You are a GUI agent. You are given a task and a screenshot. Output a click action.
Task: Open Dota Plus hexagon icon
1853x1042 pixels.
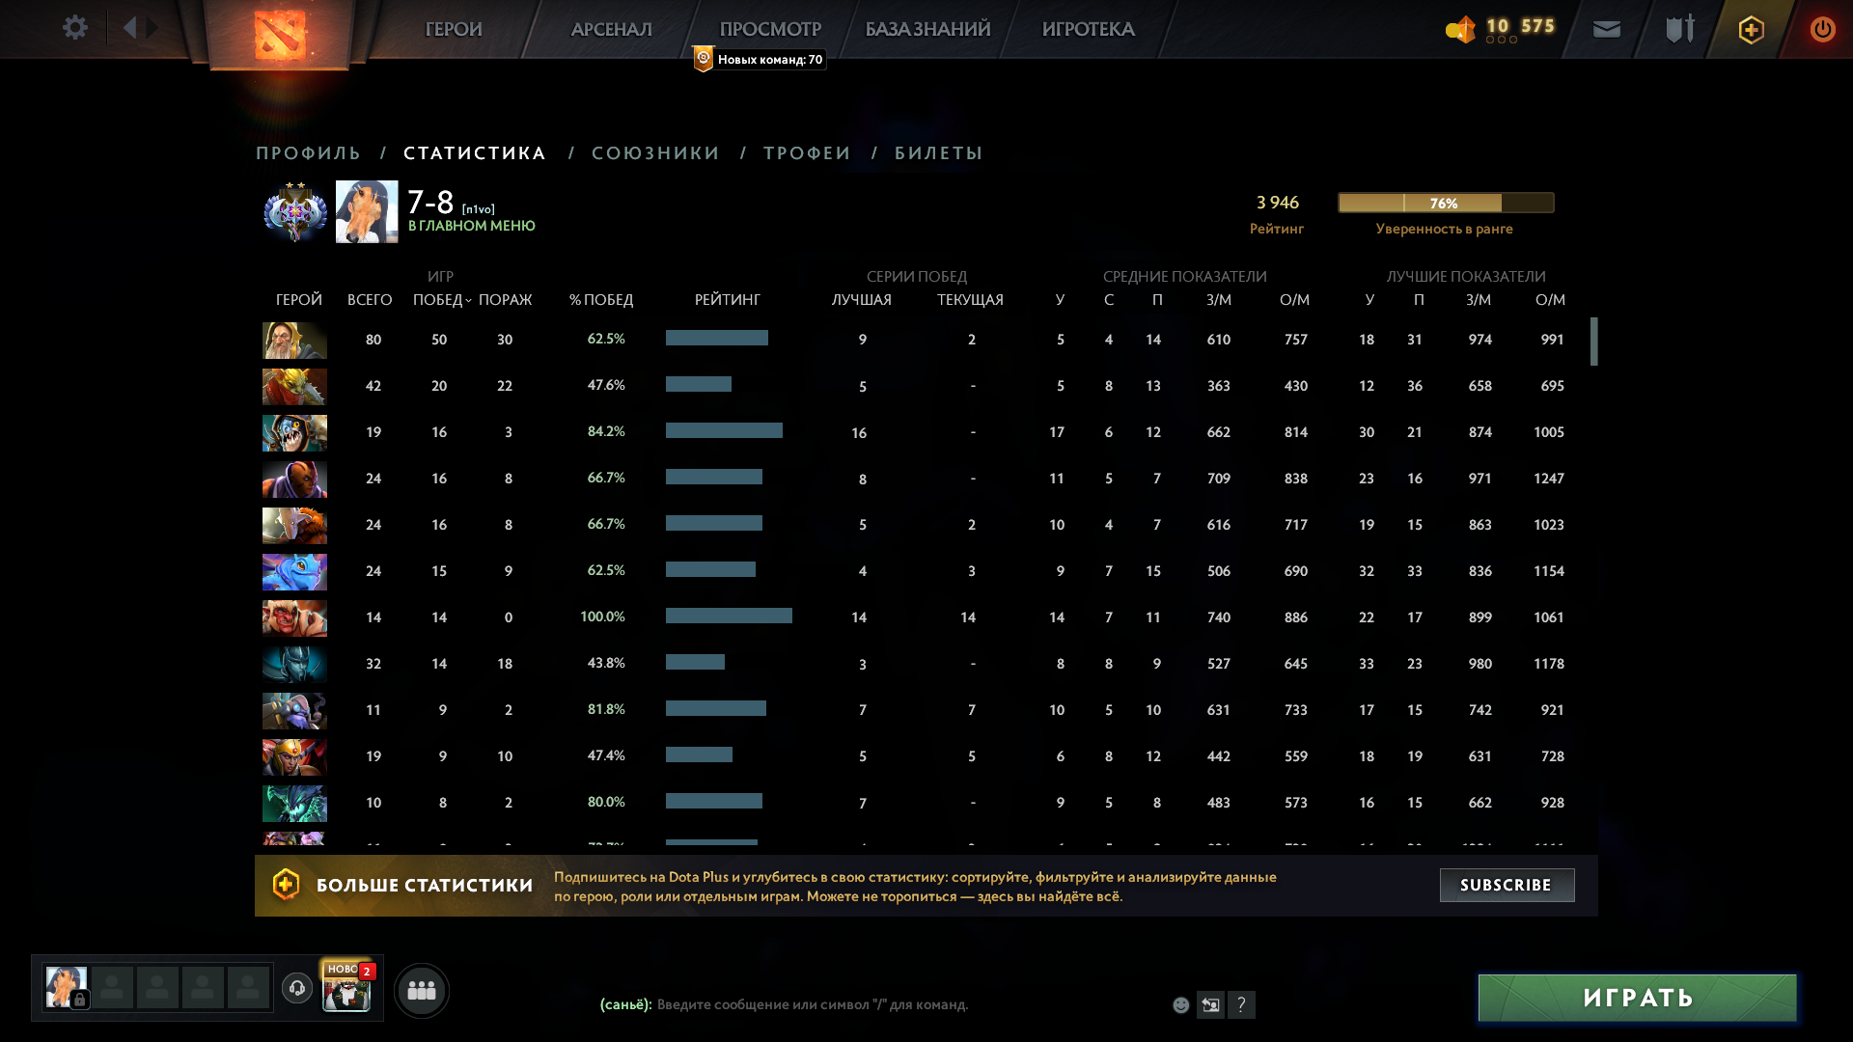(x=1752, y=29)
